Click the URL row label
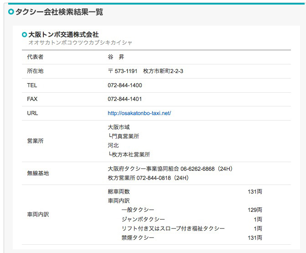The width and height of the screenshot is (306, 253). 32,113
